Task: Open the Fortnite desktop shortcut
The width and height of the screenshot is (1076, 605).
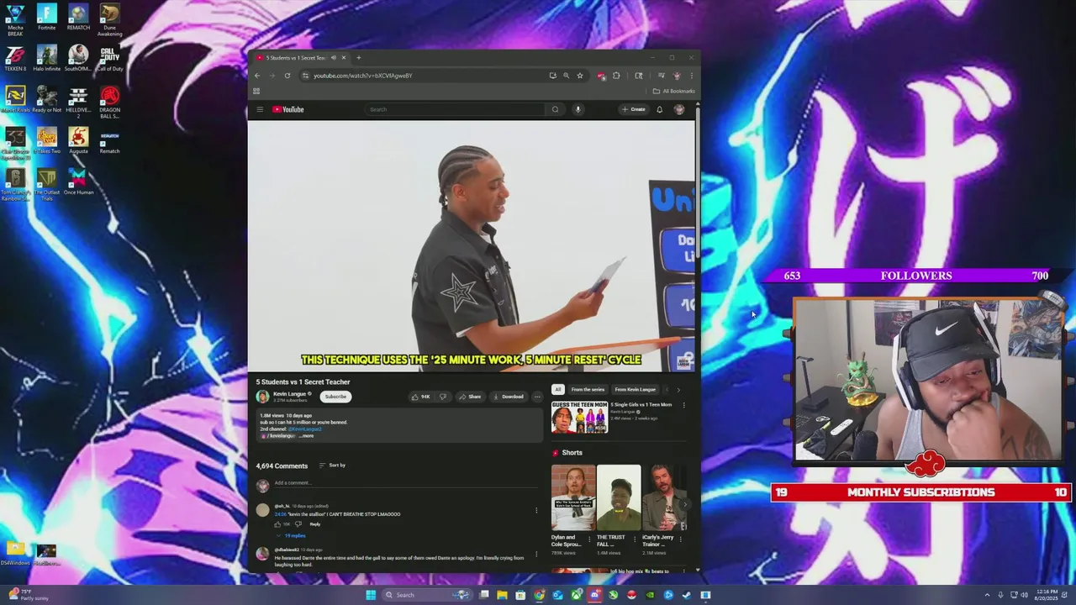Action: coord(47,18)
